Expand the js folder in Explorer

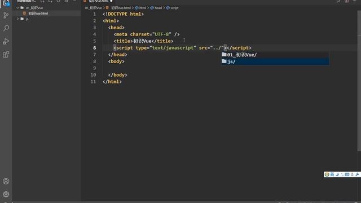pyautogui.click(x=18, y=19)
